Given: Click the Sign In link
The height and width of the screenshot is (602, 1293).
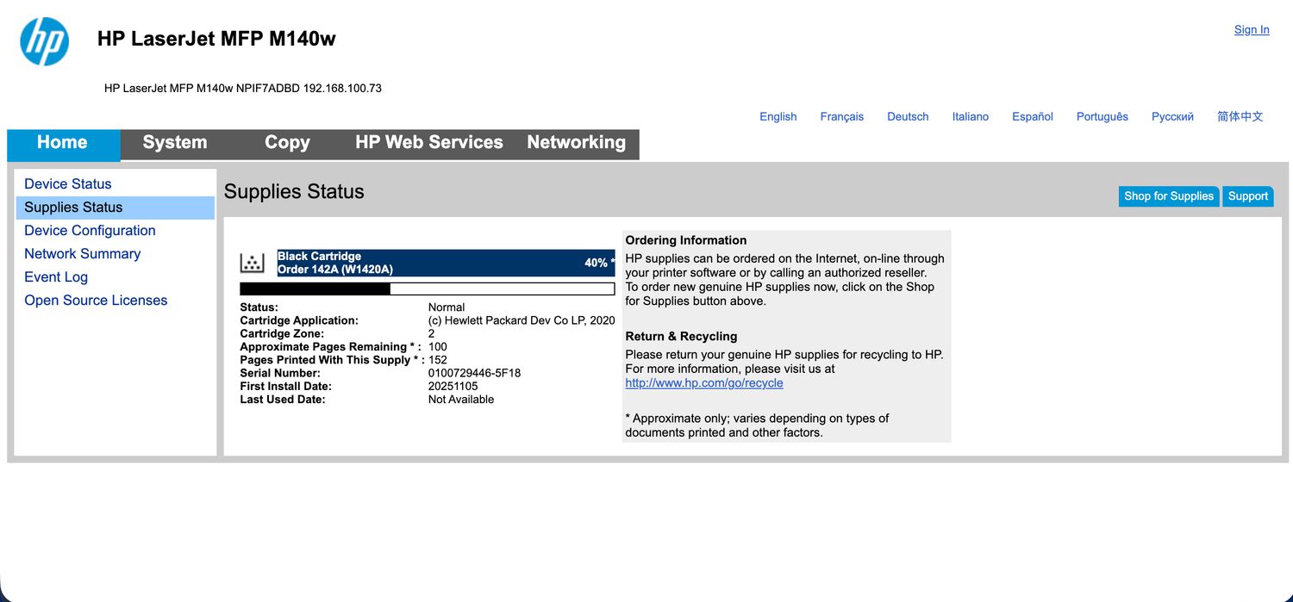Looking at the screenshot, I should point(1252,30).
